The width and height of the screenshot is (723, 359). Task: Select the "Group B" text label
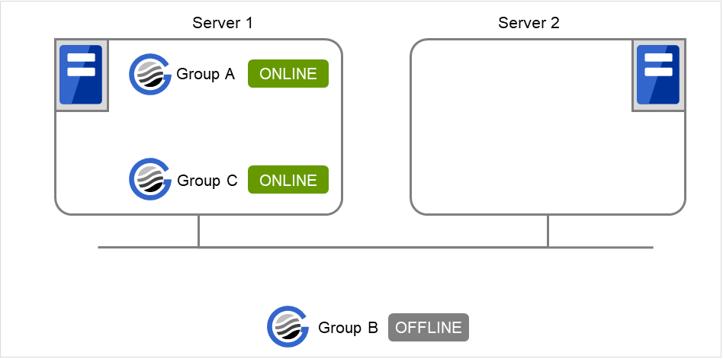coord(348,329)
